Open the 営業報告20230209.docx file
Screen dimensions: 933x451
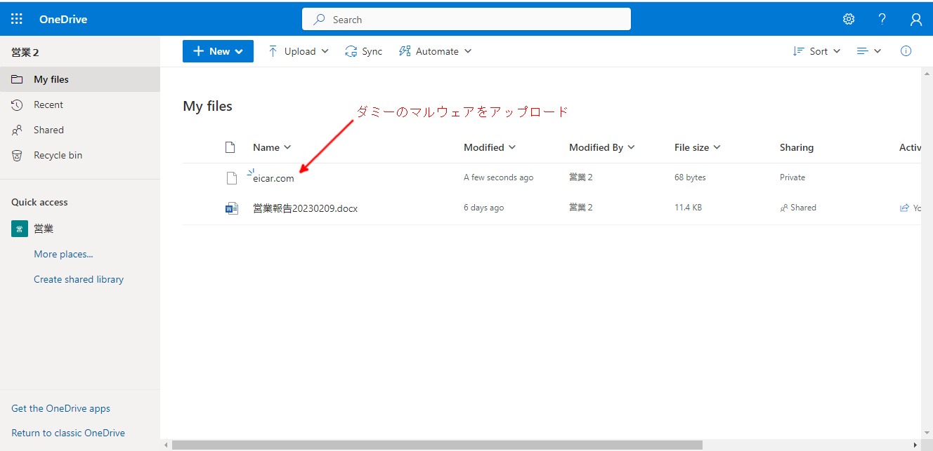[x=306, y=208]
